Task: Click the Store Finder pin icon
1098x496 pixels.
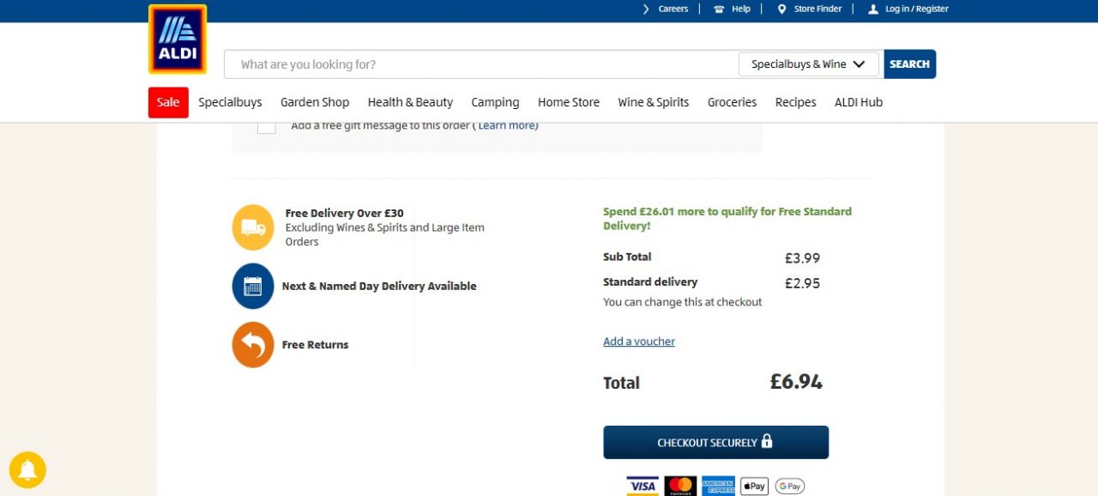Action: tap(781, 9)
